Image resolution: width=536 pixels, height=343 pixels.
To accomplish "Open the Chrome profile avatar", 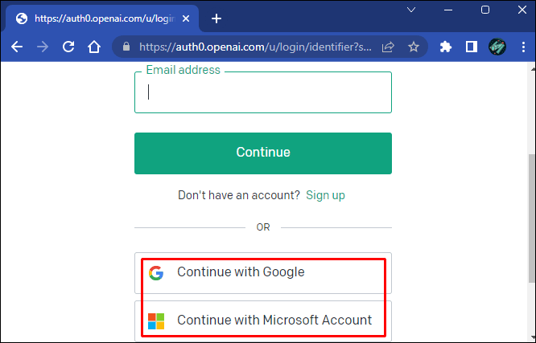I will 497,47.
